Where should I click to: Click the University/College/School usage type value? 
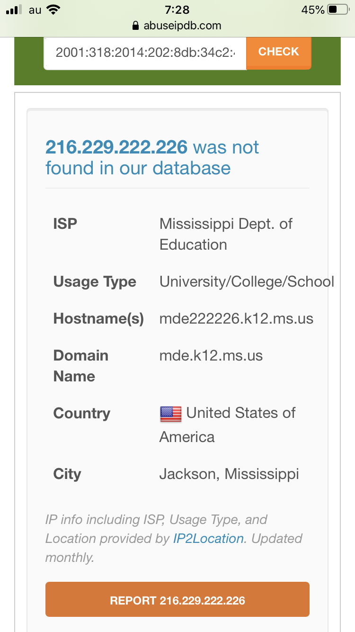click(x=247, y=281)
